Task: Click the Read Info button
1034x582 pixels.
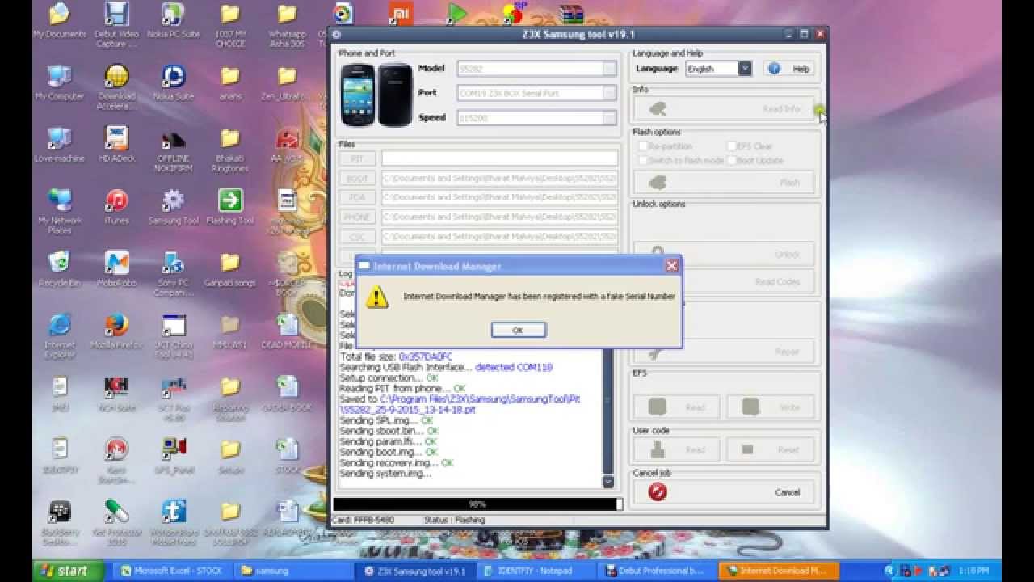Action: click(x=725, y=108)
